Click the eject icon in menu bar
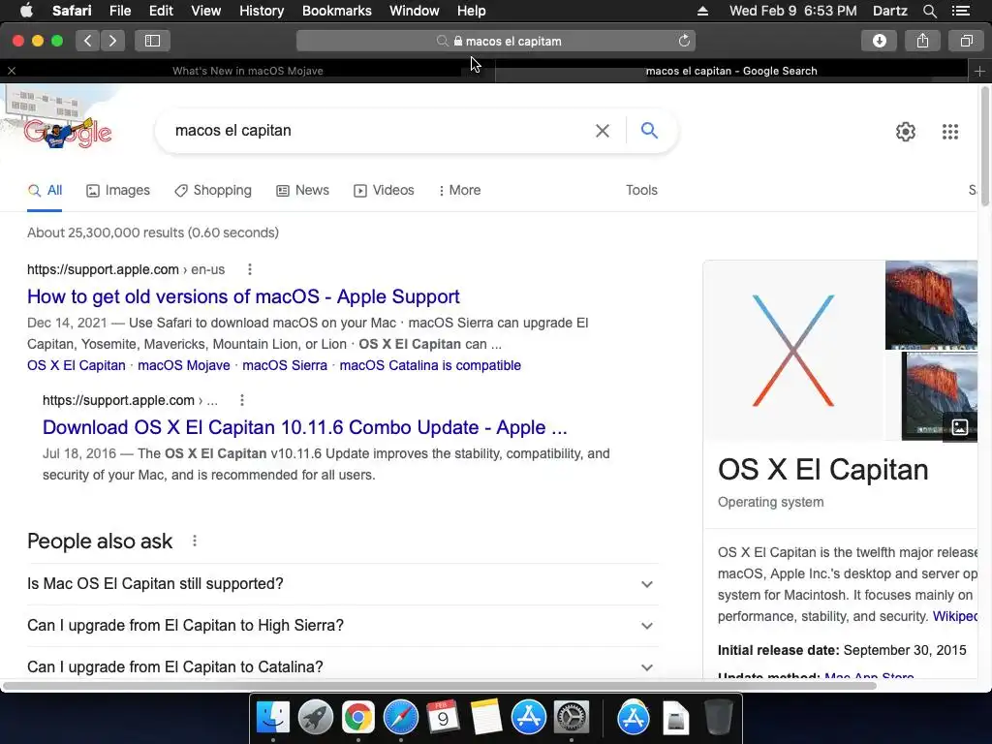Viewport: 992px width, 744px height. [x=703, y=11]
